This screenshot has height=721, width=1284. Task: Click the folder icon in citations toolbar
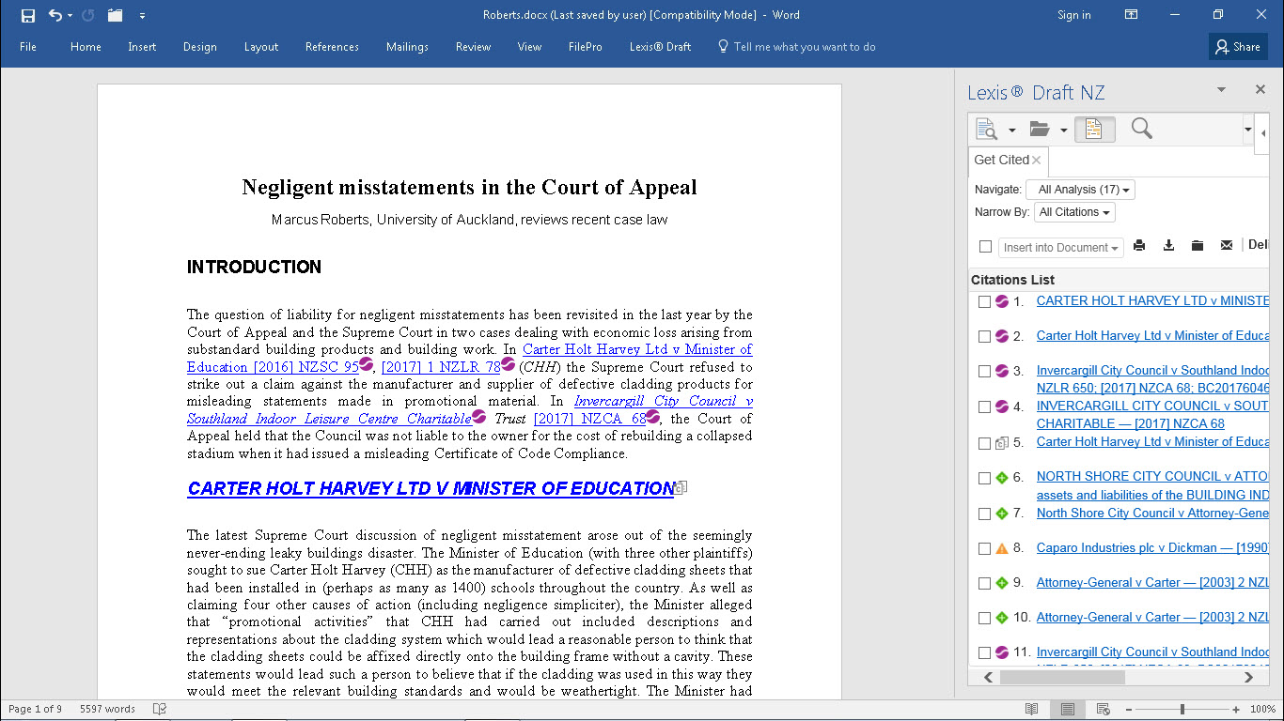click(x=1198, y=246)
